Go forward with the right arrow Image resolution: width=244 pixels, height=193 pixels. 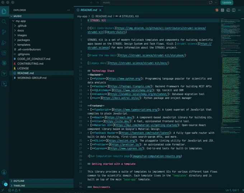coord(97,3)
